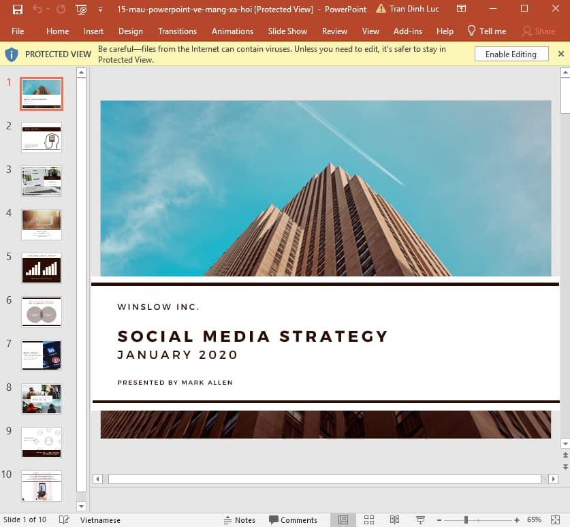570x527 pixels.
Task: Open the Slide Show ribbon tab
Action: click(x=287, y=31)
